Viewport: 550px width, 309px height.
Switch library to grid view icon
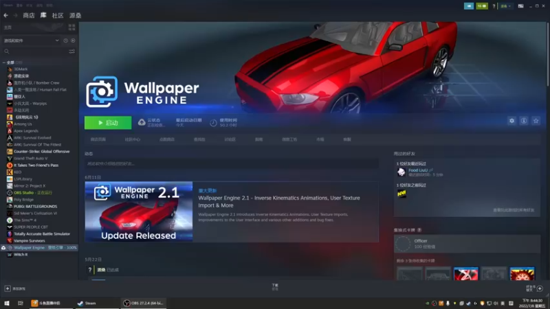click(x=72, y=27)
